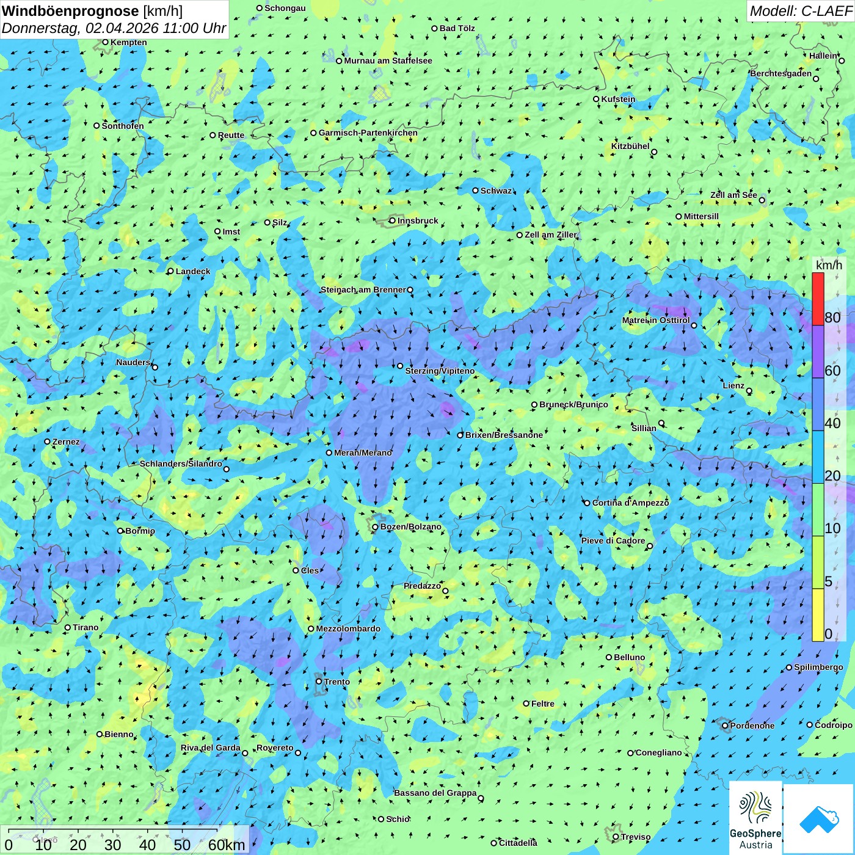
Task: Click the Garmisch-Partenkirchen label
Action: pyautogui.click(x=368, y=133)
